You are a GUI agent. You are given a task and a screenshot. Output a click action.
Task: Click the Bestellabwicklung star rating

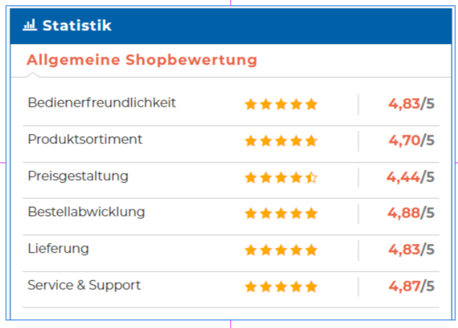click(281, 213)
